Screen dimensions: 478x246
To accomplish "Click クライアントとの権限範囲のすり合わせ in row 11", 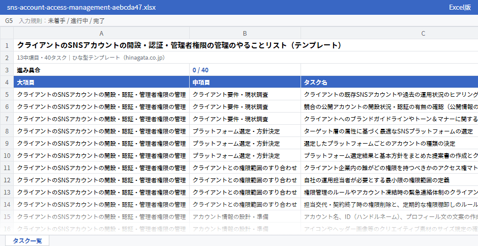I will click(x=245, y=168).
